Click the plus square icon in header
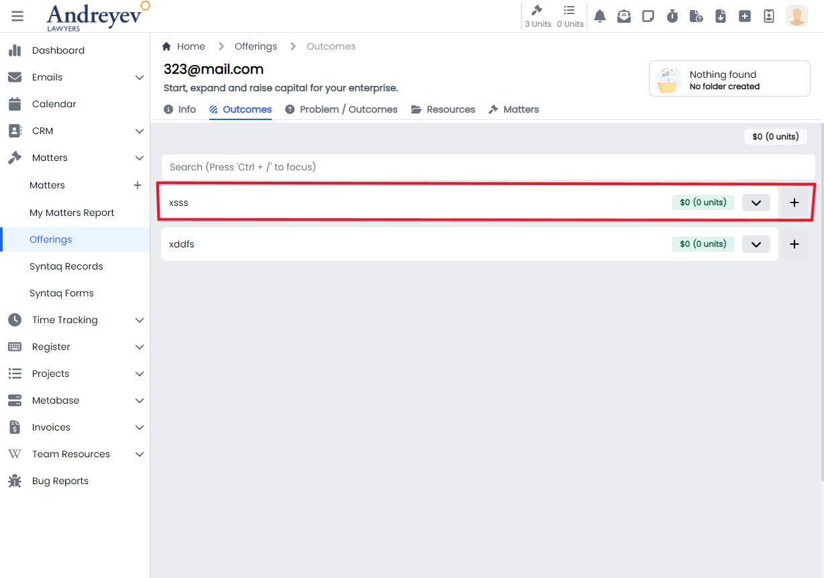Viewport: 824px width, 578px height. (745, 16)
